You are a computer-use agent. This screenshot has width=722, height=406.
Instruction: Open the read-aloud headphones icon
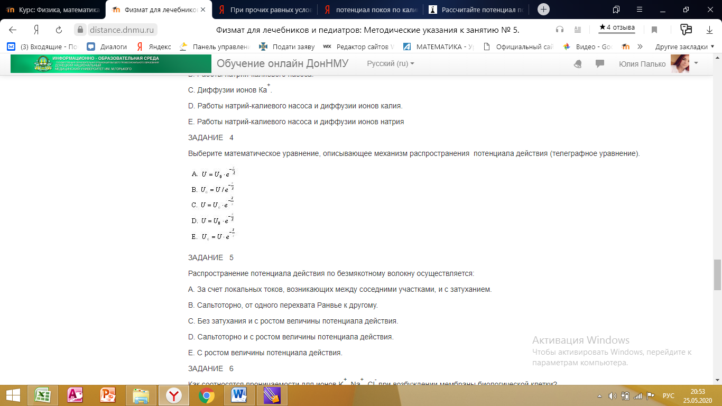coord(560,30)
